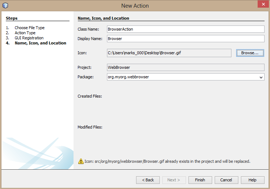Click the Browse... button
The height and width of the screenshot is (189, 270).
(x=250, y=53)
